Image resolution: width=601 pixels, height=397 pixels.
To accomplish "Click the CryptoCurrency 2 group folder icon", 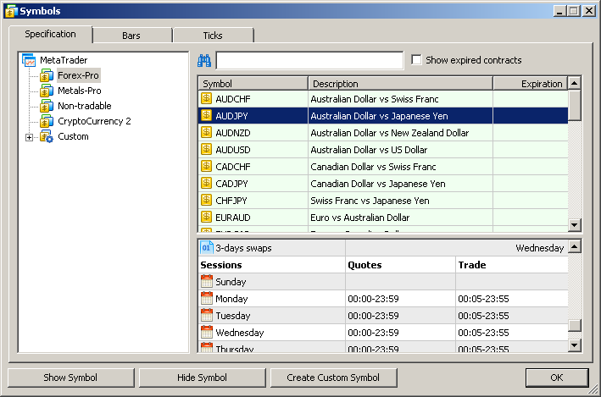I will [x=47, y=121].
